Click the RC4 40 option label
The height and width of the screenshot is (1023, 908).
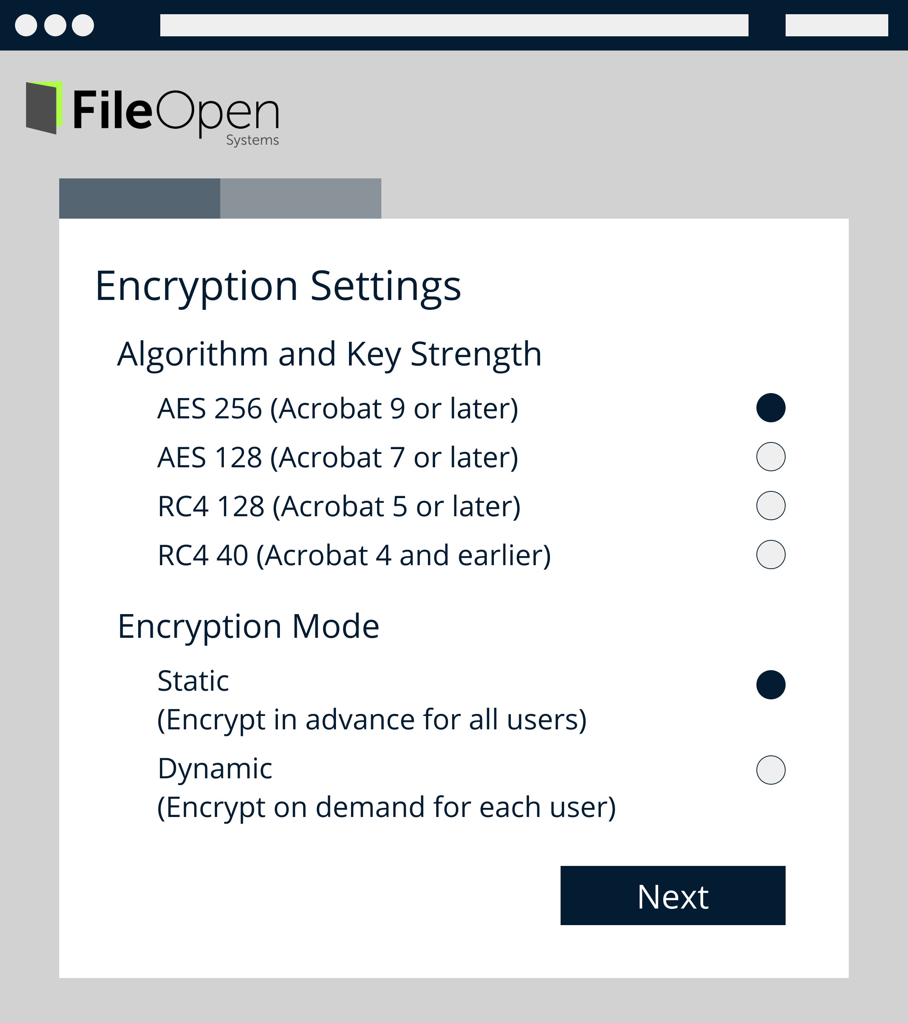tap(354, 556)
